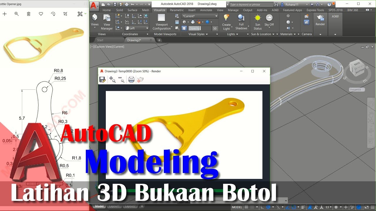Click the rotate icon in photo viewer
This screenshot has width=376, height=211.
(x=53, y=14)
